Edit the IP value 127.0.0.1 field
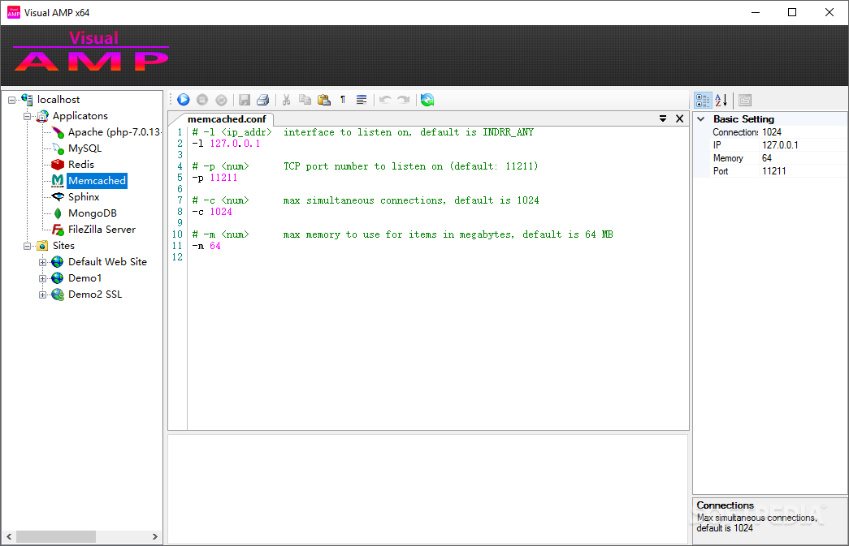This screenshot has height=546, width=849. (x=804, y=145)
